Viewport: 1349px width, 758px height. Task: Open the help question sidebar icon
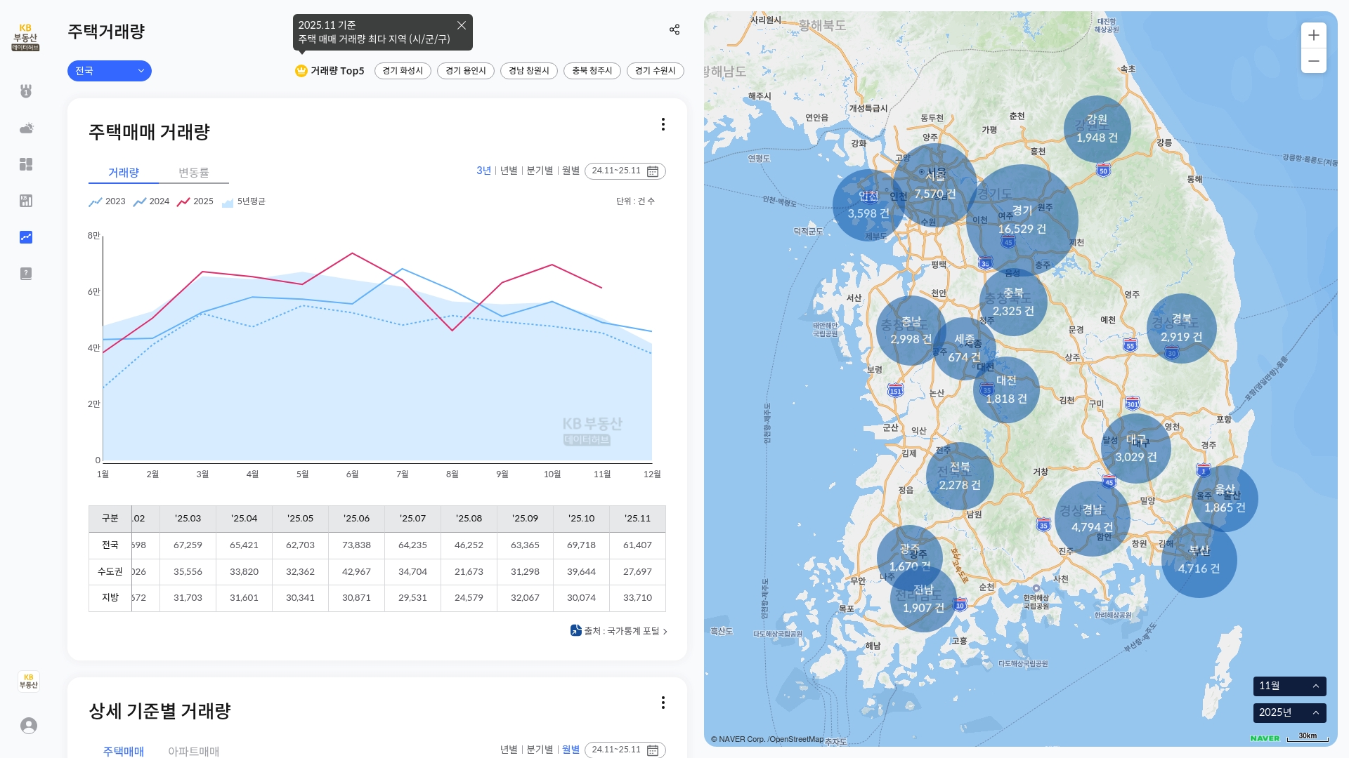tap(26, 274)
